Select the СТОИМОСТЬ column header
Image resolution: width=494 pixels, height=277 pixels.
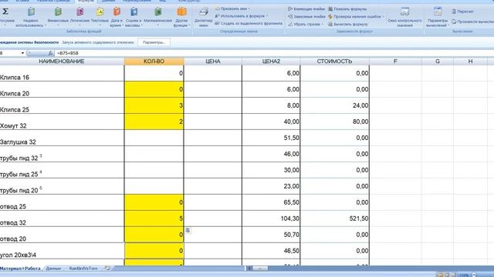point(334,62)
